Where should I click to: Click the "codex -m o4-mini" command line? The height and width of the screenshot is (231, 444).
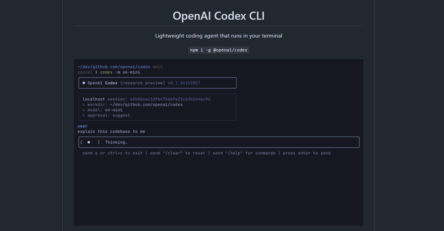tap(120, 72)
